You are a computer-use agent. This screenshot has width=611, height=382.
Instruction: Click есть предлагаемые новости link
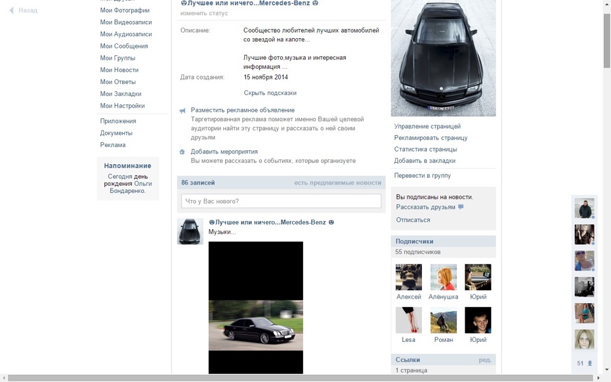pos(337,183)
